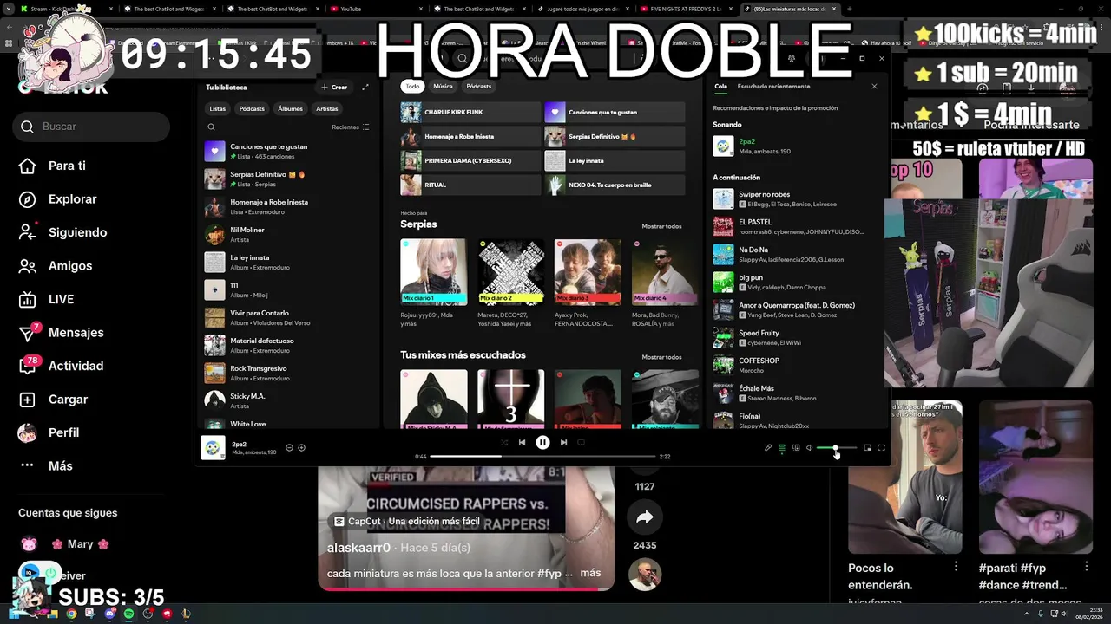Select Todo filter in Spotify home
The width and height of the screenshot is (1111, 624).
pos(412,86)
